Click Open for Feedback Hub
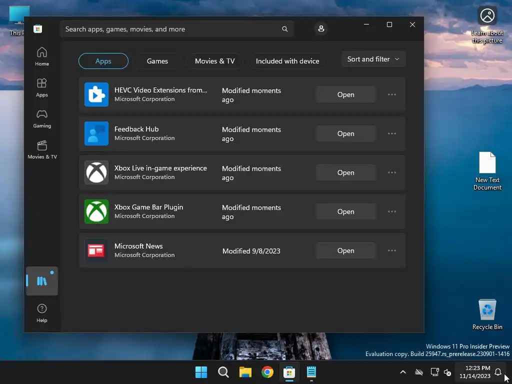Viewport: 512px width, 384px height. tap(346, 133)
